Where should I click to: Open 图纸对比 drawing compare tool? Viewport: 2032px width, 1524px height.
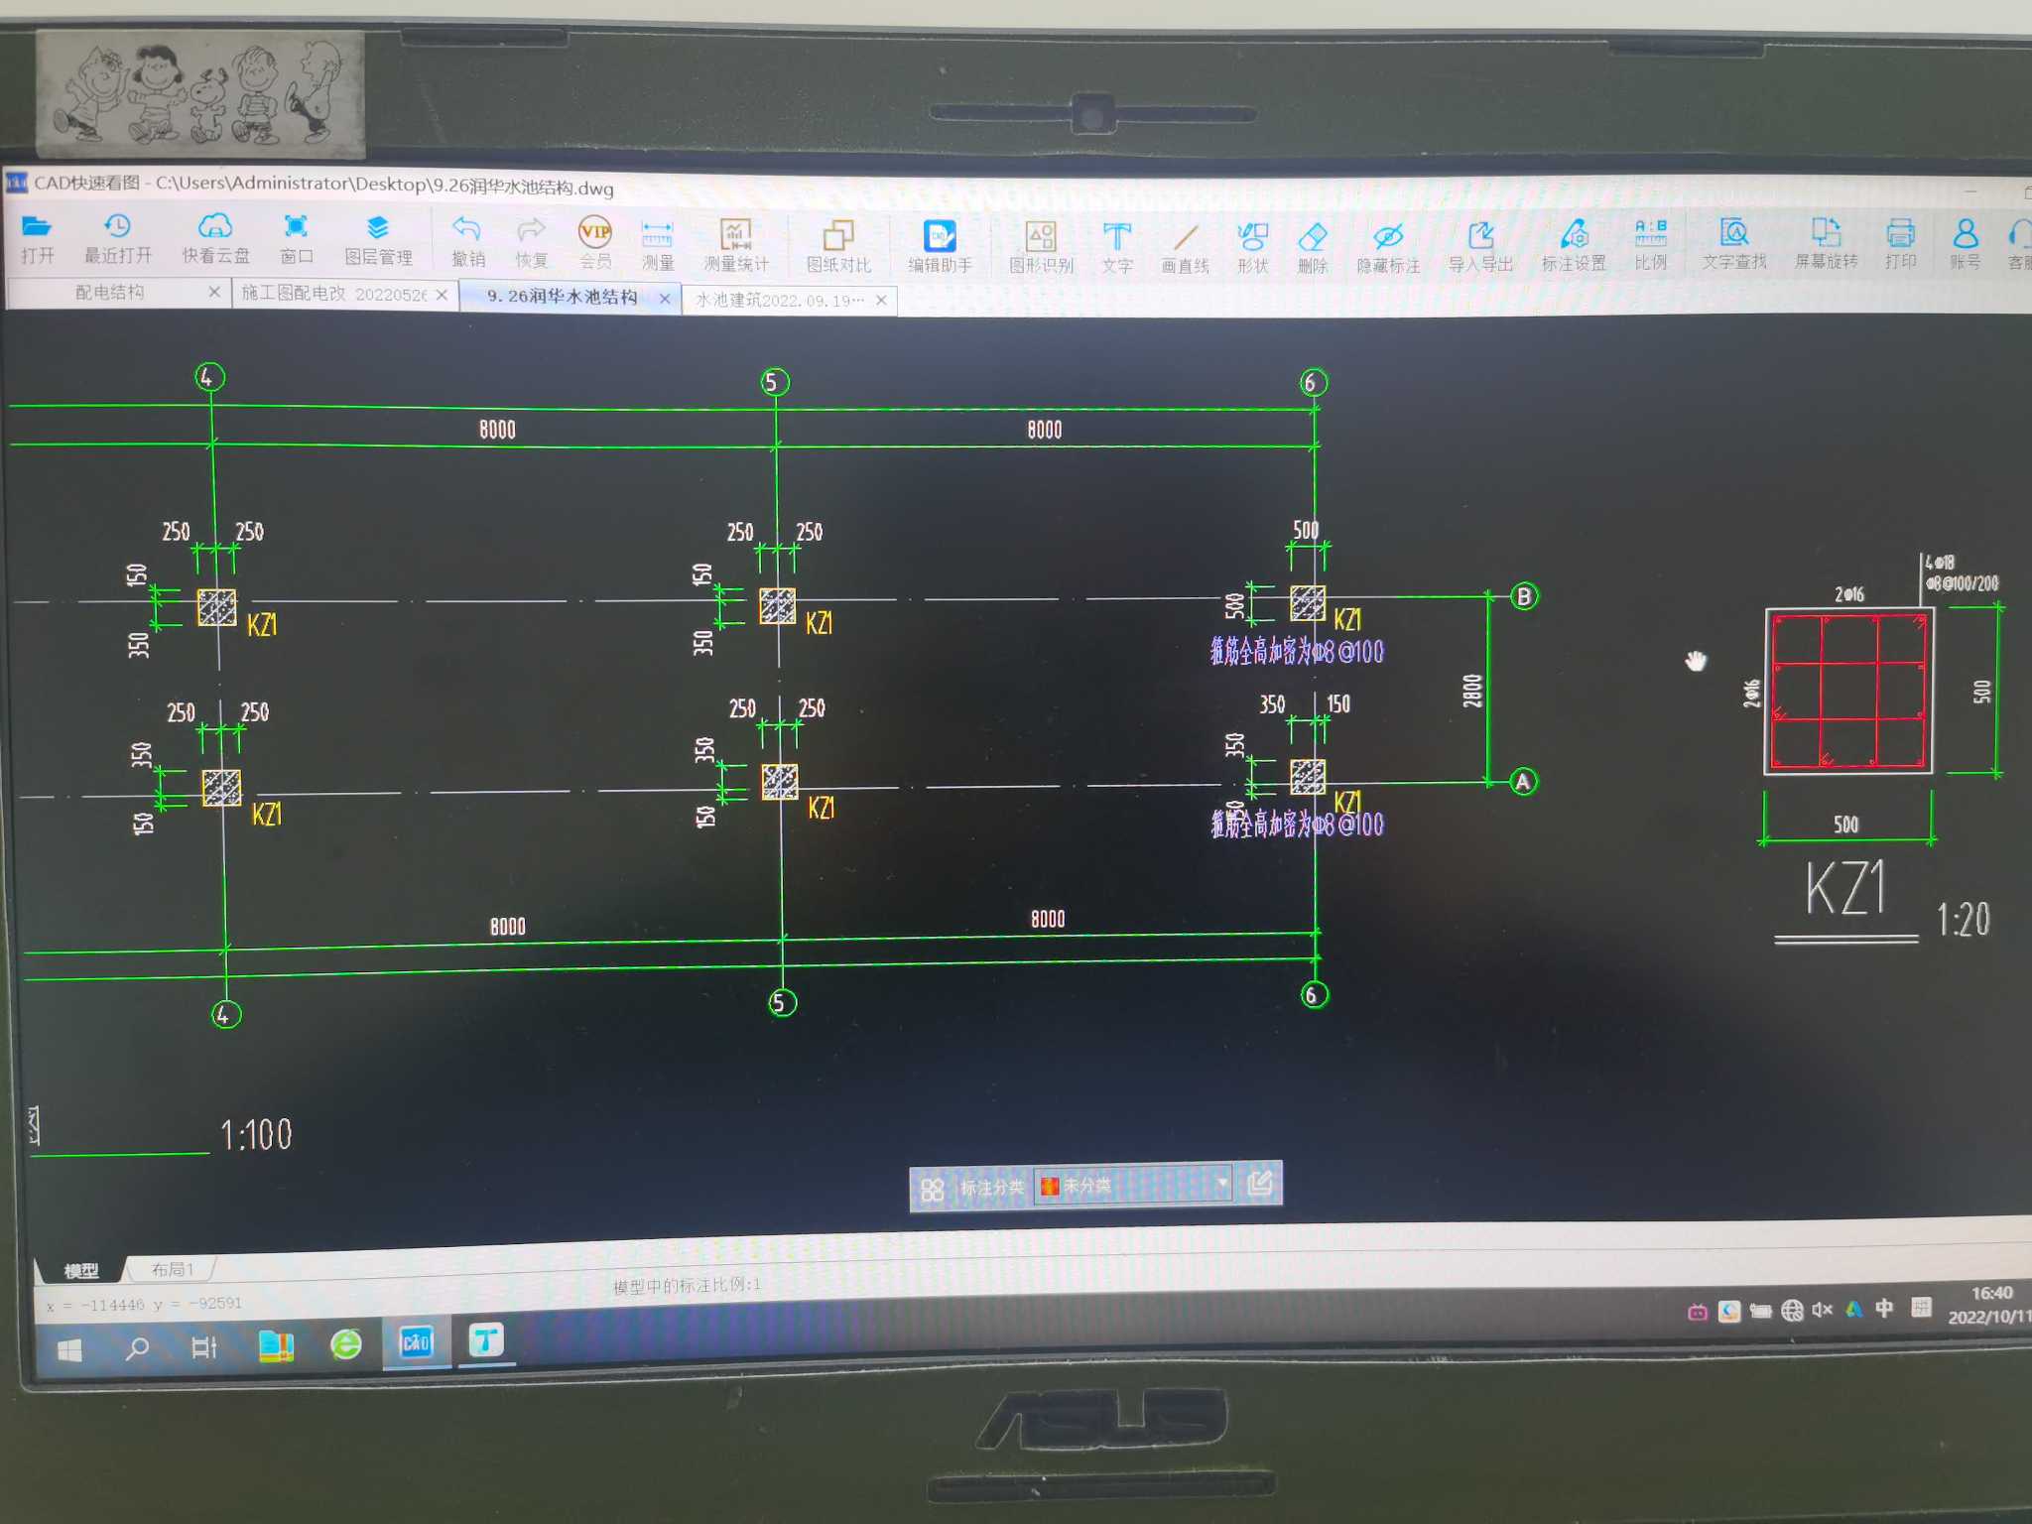(x=838, y=247)
